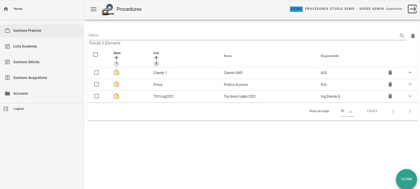Go to next page arrow
This screenshot has height=189, width=420.
tap(410, 112)
